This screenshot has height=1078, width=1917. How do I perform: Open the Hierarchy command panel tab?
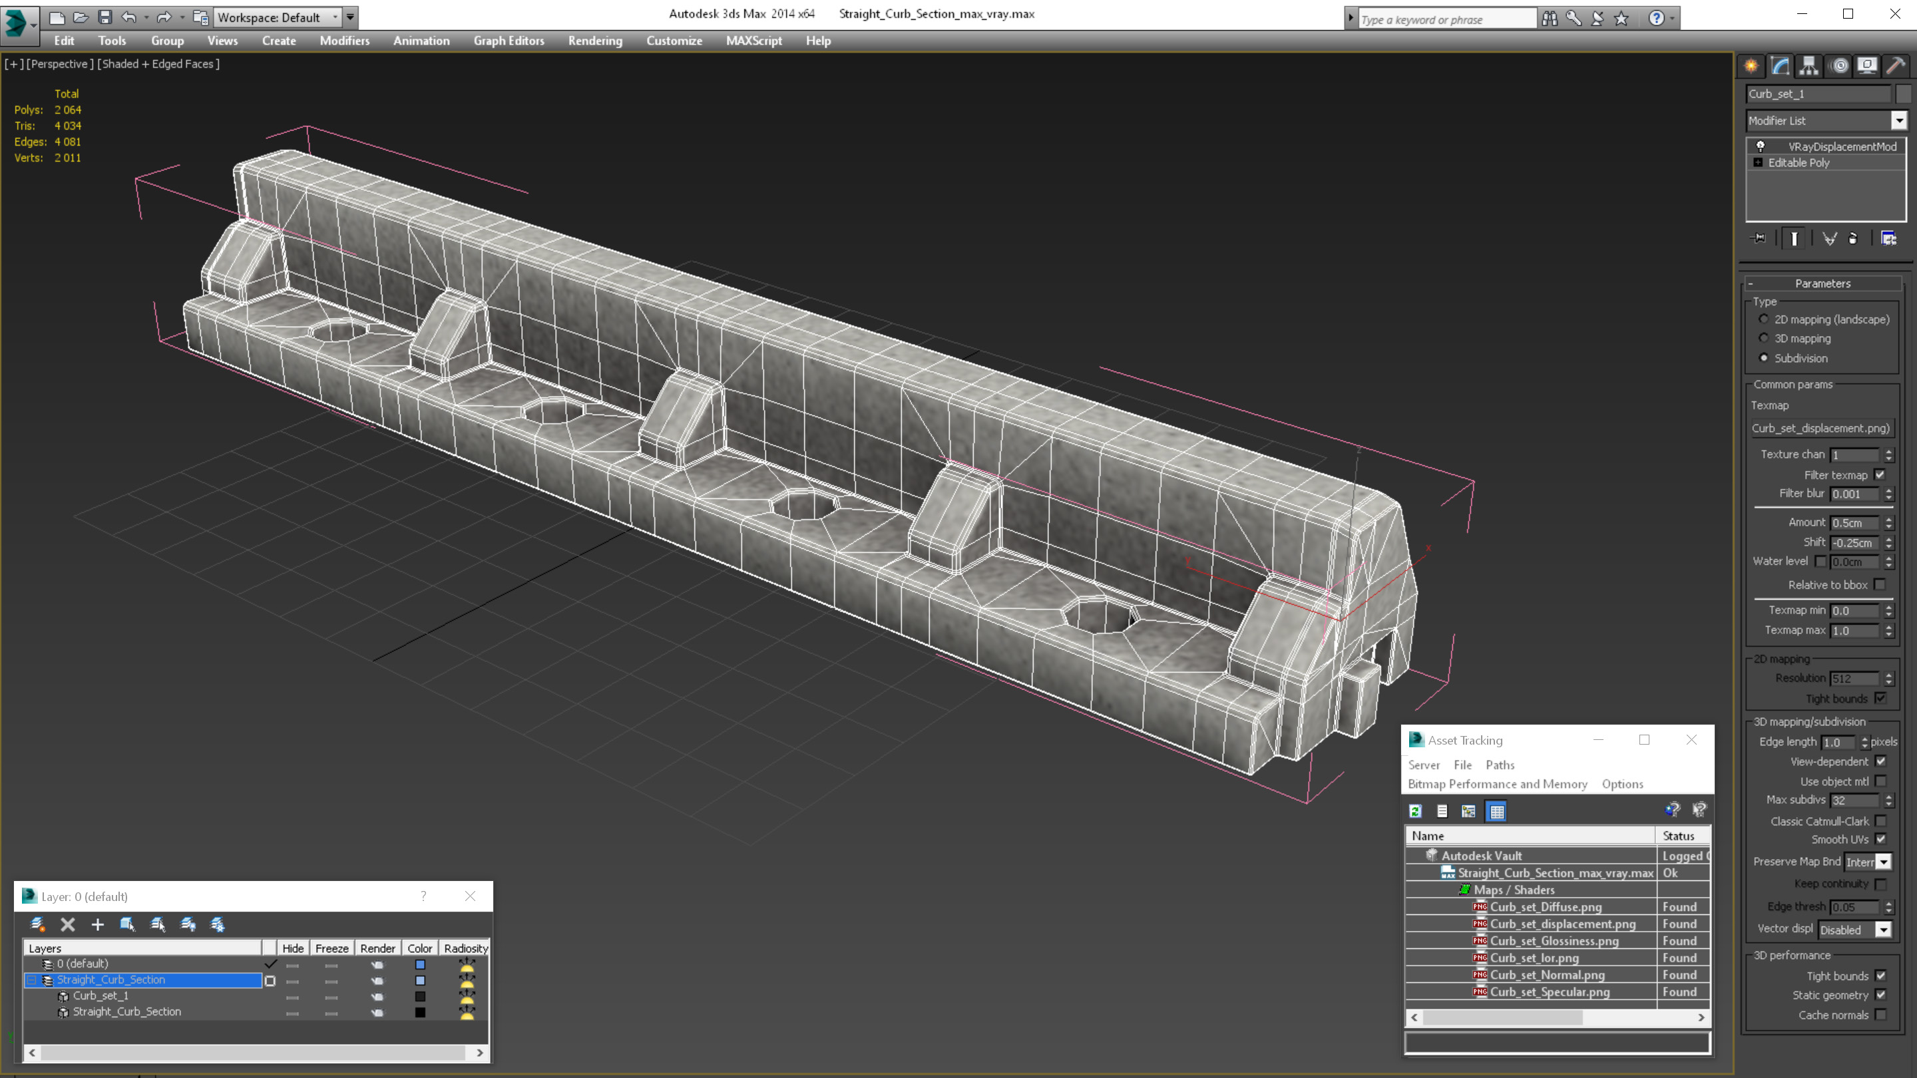click(x=1809, y=67)
